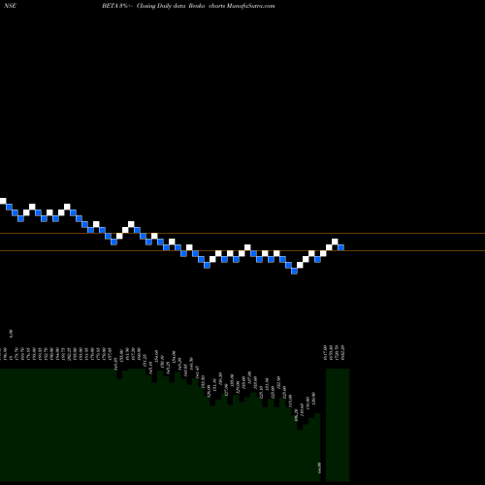485x485 pixels.
Task: Select the last blue Renko brick
Action: coord(340,247)
